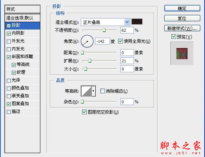Click the 扩展 value field showing 21
Screen dimensions: 205x157
coord(127,61)
